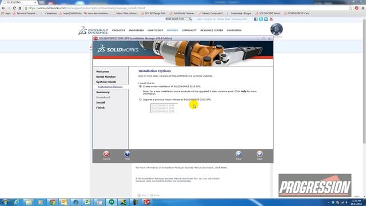Open the HOW TO BUY menu
The height and width of the screenshot is (206, 366).
click(x=155, y=30)
